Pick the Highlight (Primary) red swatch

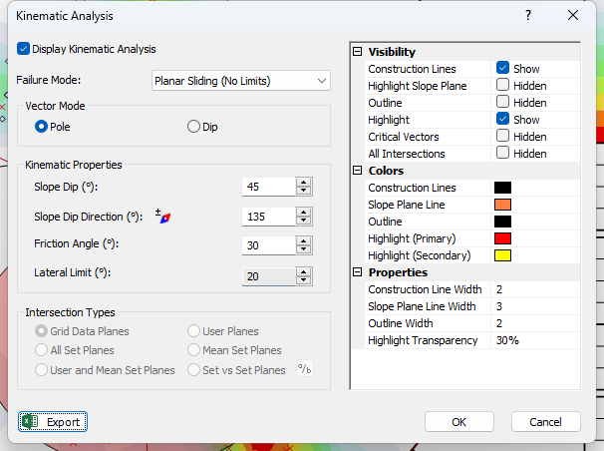click(x=502, y=238)
